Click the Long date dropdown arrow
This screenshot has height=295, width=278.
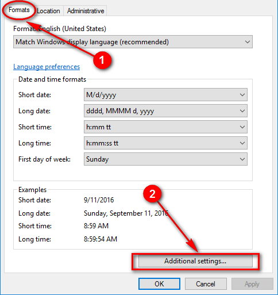pyautogui.click(x=242, y=111)
